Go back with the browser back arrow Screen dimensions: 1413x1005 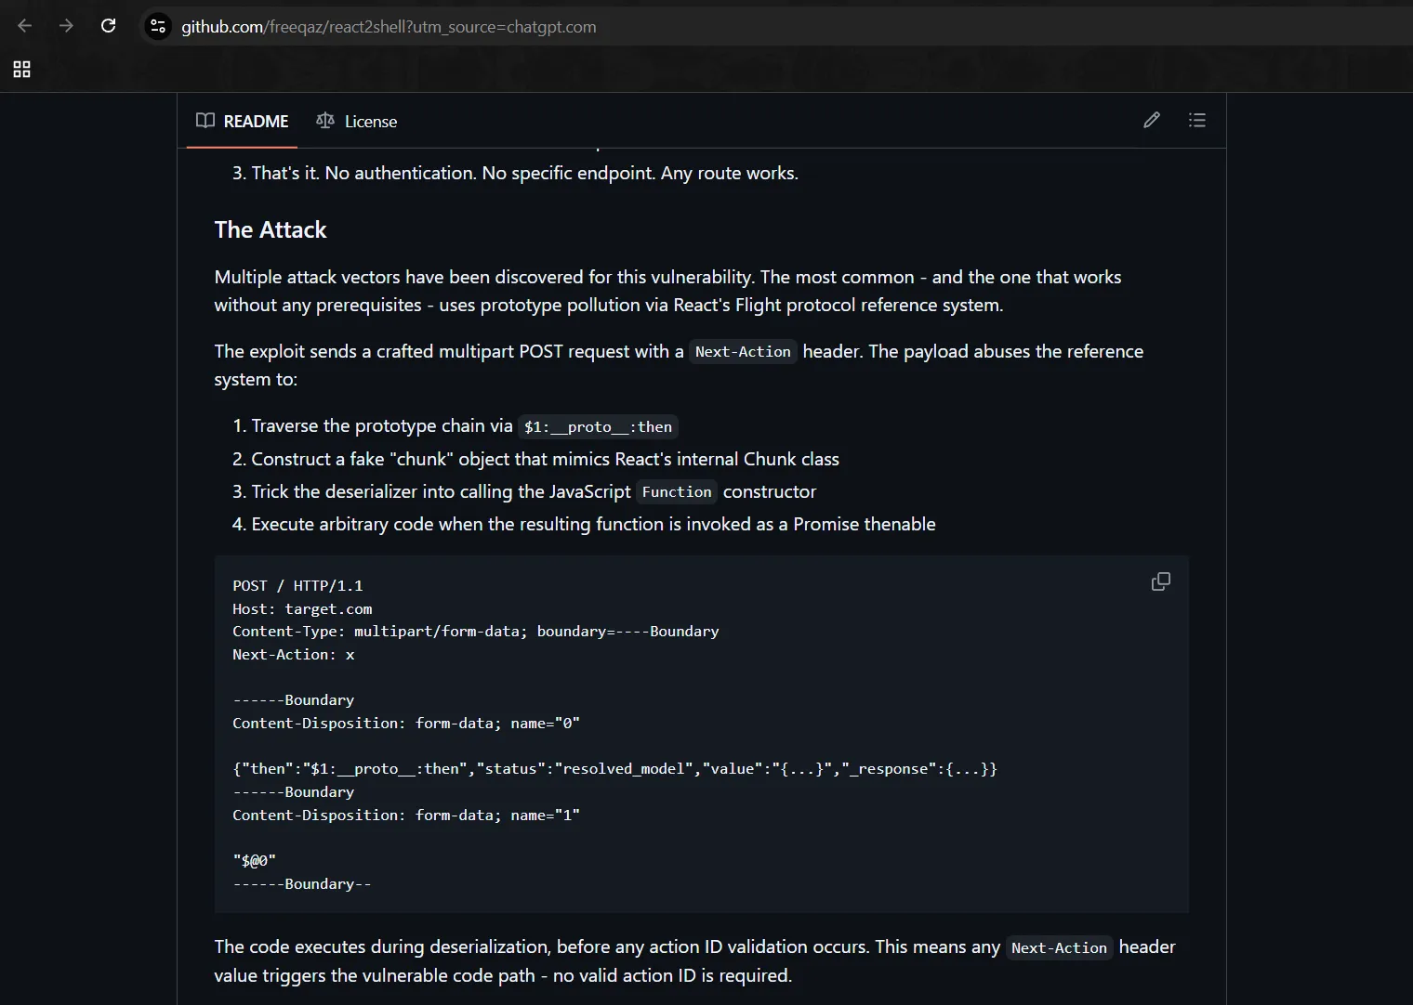point(25,26)
